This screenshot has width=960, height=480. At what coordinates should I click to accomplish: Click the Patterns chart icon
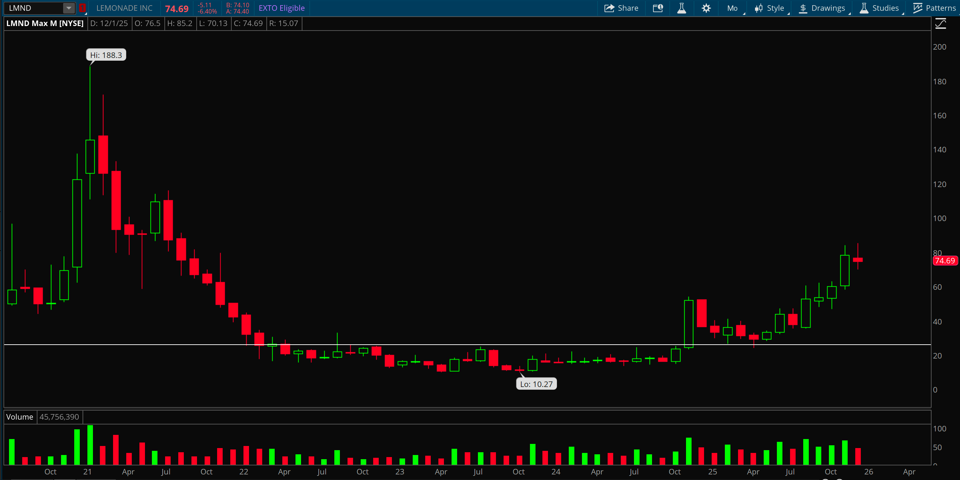pos(918,8)
